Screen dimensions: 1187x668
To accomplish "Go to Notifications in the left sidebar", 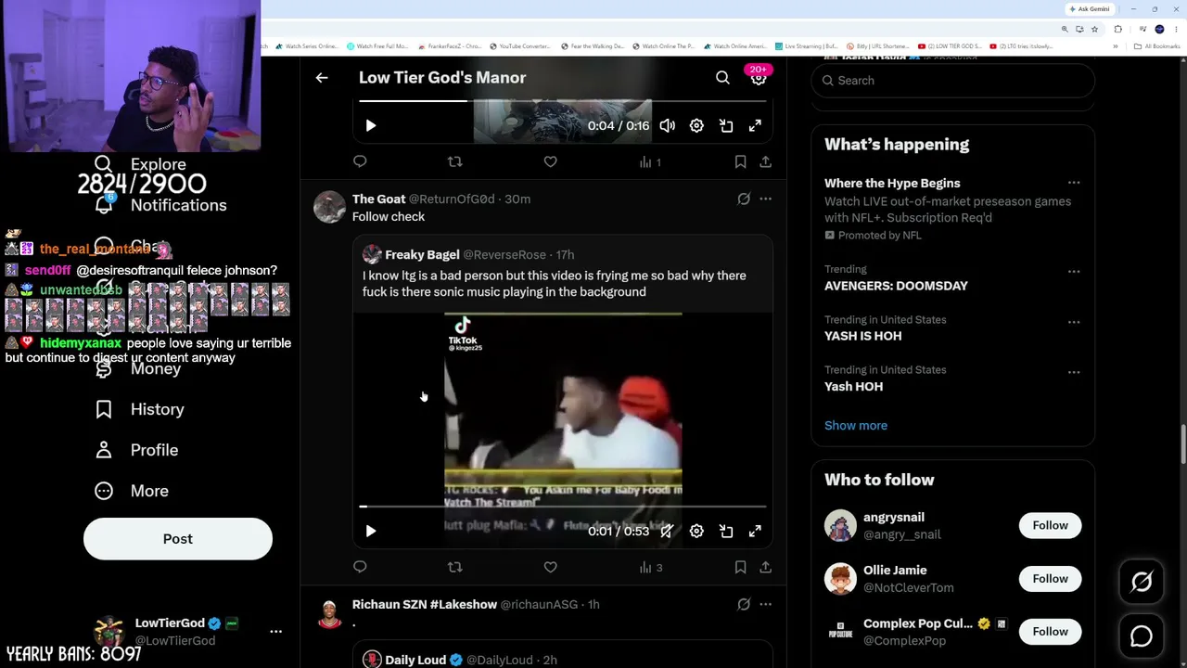I will [160, 205].
